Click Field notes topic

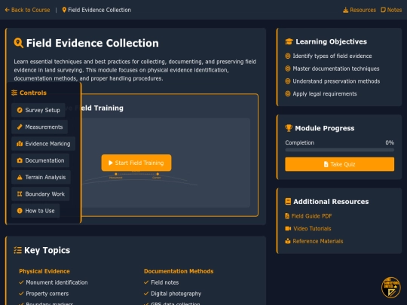coord(165,282)
